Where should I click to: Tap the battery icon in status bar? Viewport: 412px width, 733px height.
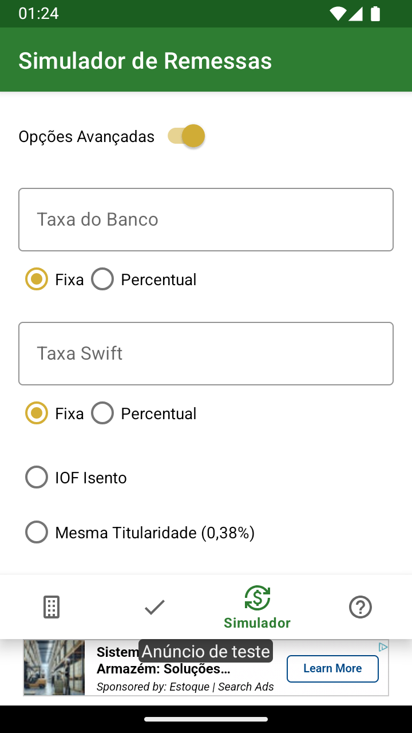375,14
